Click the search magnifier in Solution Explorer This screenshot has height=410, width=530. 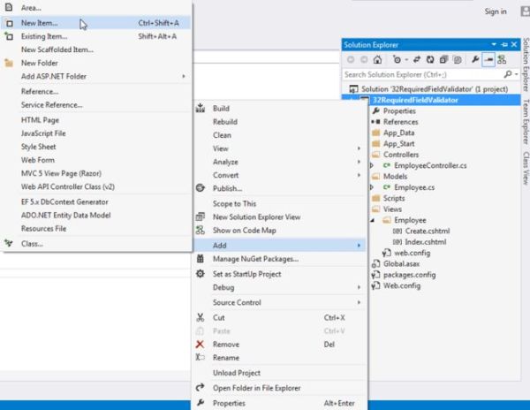(x=508, y=74)
